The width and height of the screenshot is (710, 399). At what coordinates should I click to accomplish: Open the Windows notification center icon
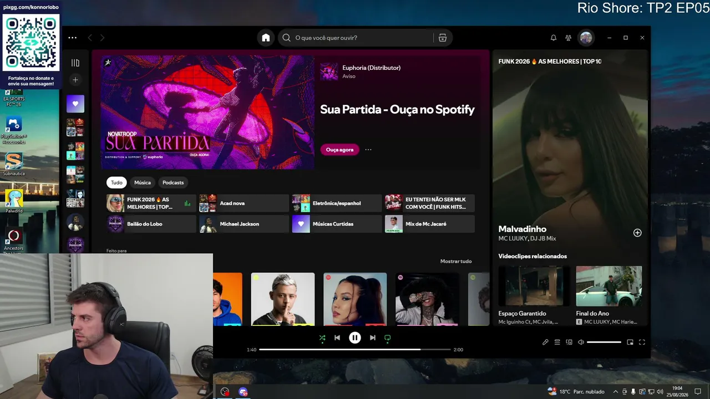698,392
